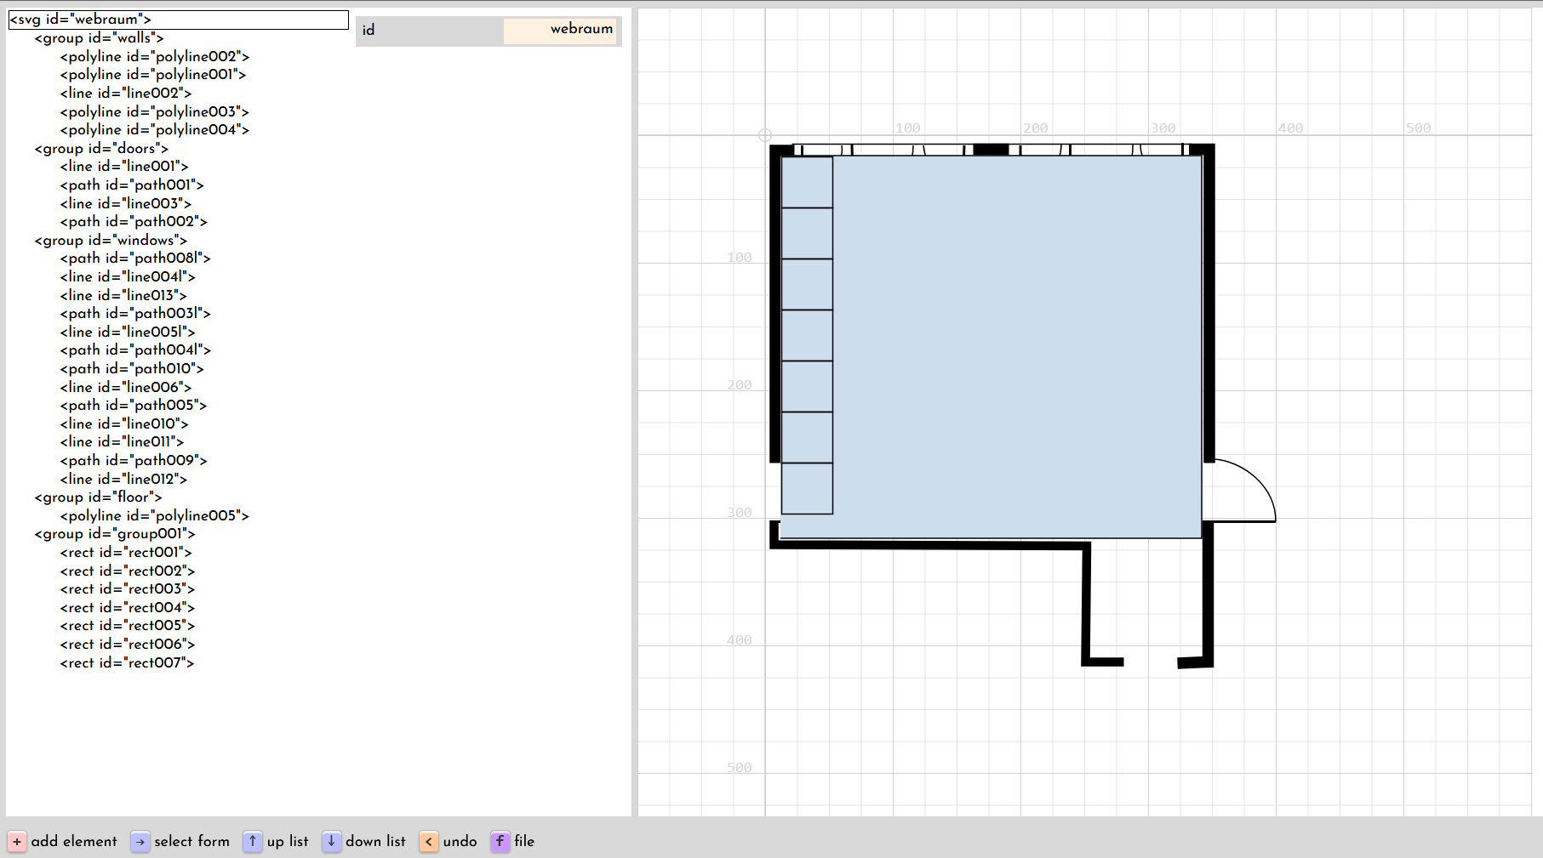
Task: Select the group id="windows" row
Action: click(x=111, y=241)
